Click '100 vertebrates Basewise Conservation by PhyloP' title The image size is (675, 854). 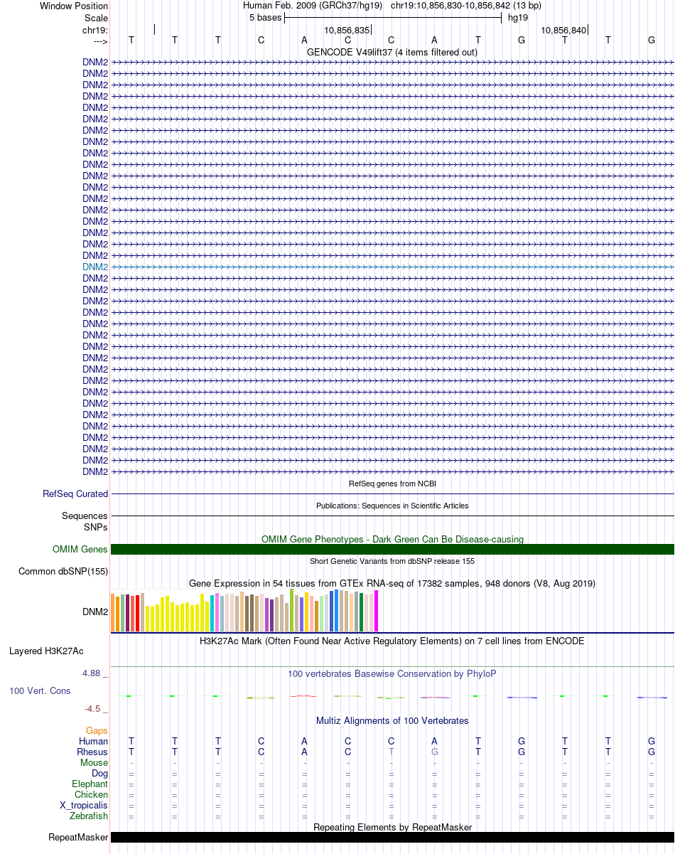point(392,673)
